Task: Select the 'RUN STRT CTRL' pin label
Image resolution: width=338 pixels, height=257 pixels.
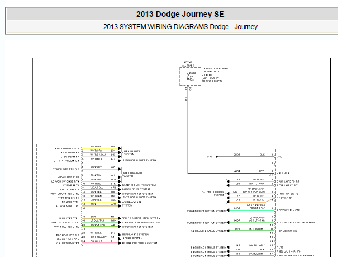Action: pyautogui.click(x=69, y=218)
